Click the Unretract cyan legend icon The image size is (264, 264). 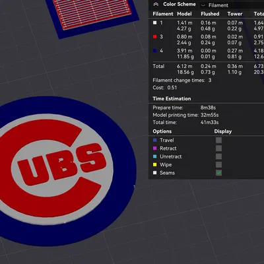pyautogui.click(x=155, y=156)
